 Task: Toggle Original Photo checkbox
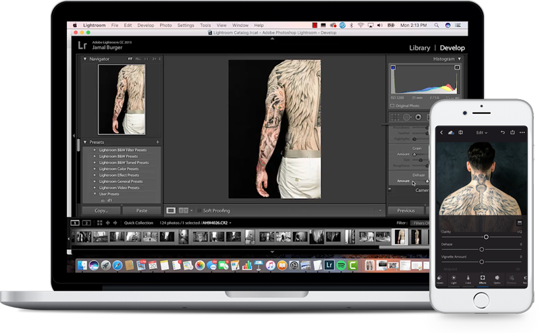(392, 106)
